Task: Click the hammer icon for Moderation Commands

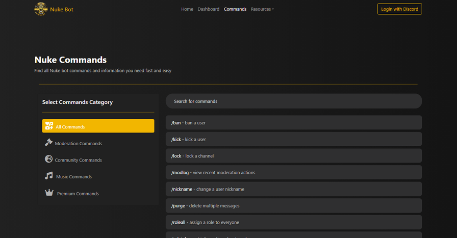Action: (48, 143)
